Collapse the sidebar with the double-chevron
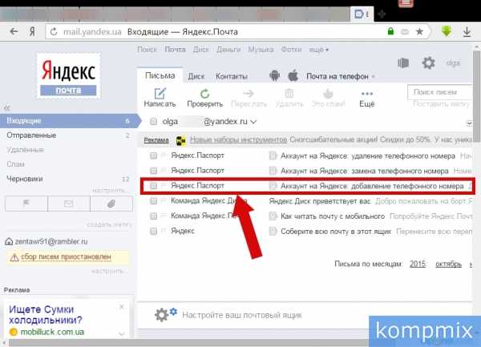 7,108
